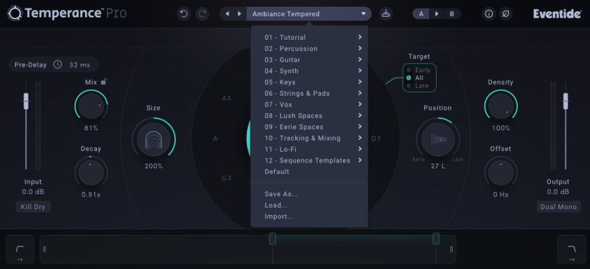Expand the 04 - Synth submenu
The width and height of the screenshot is (590, 269).
309,71
